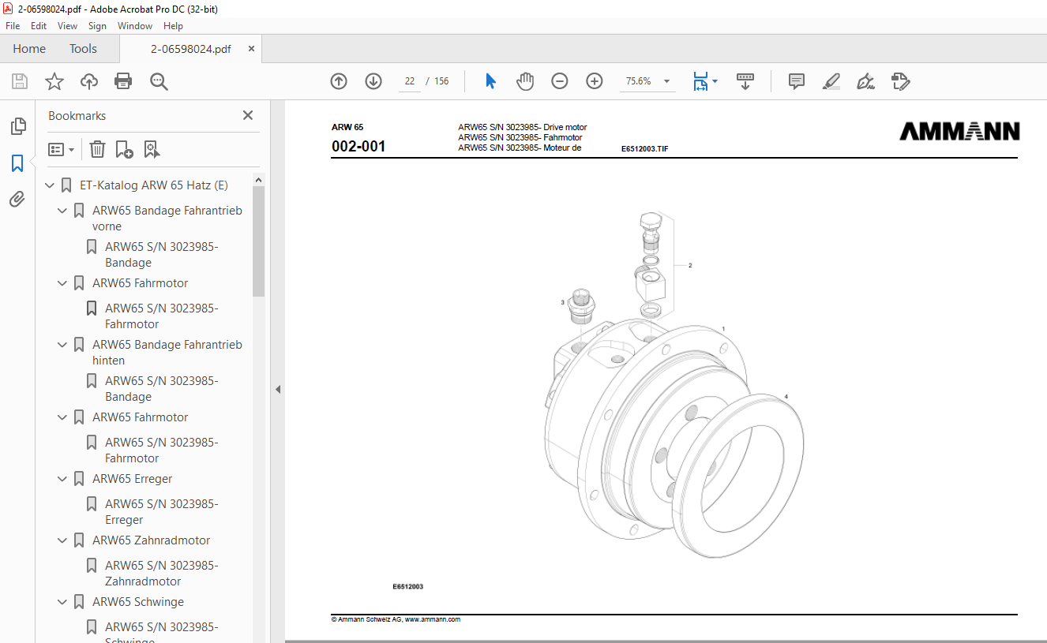This screenshot has height=643, width=1047.
Task: Open Page Thumbnails panel icon
Action: 17,126
